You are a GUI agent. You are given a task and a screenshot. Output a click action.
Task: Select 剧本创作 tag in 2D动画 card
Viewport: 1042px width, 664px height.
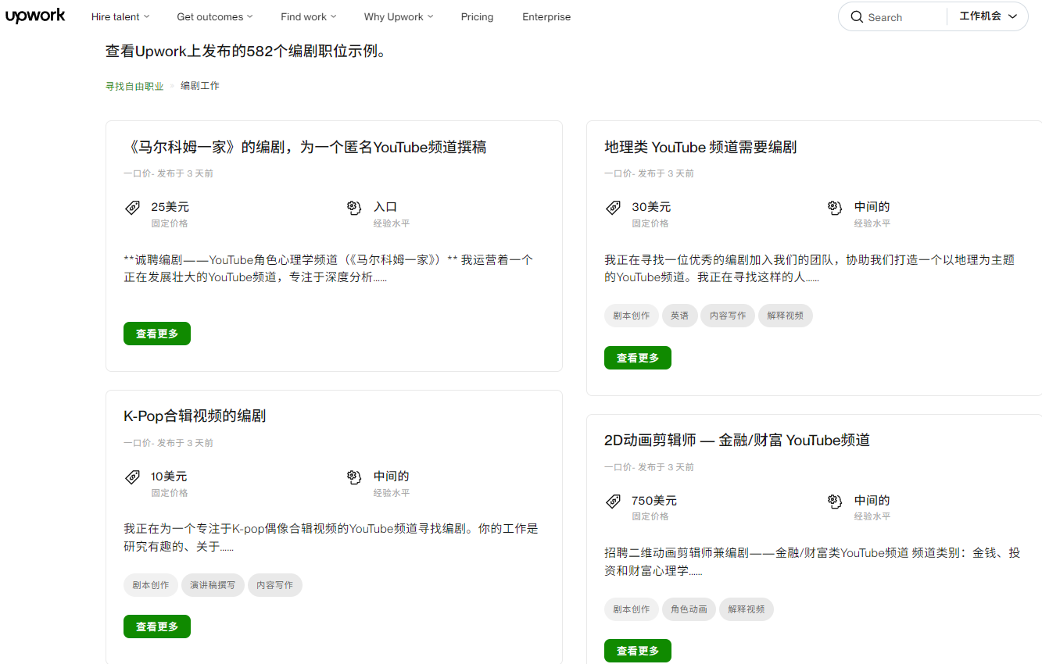632,609
